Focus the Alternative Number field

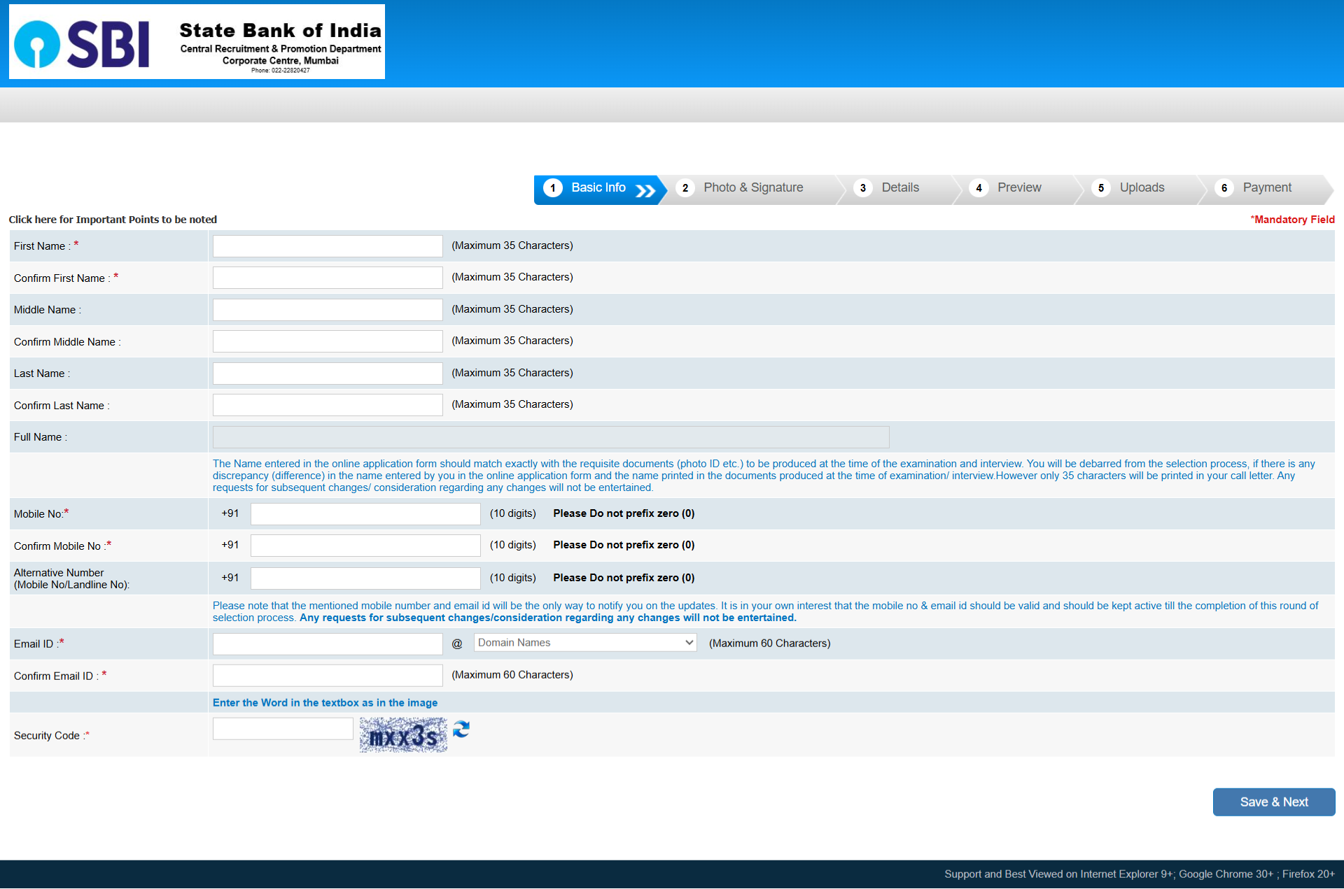pyautogui.click(x=365, y=578)
